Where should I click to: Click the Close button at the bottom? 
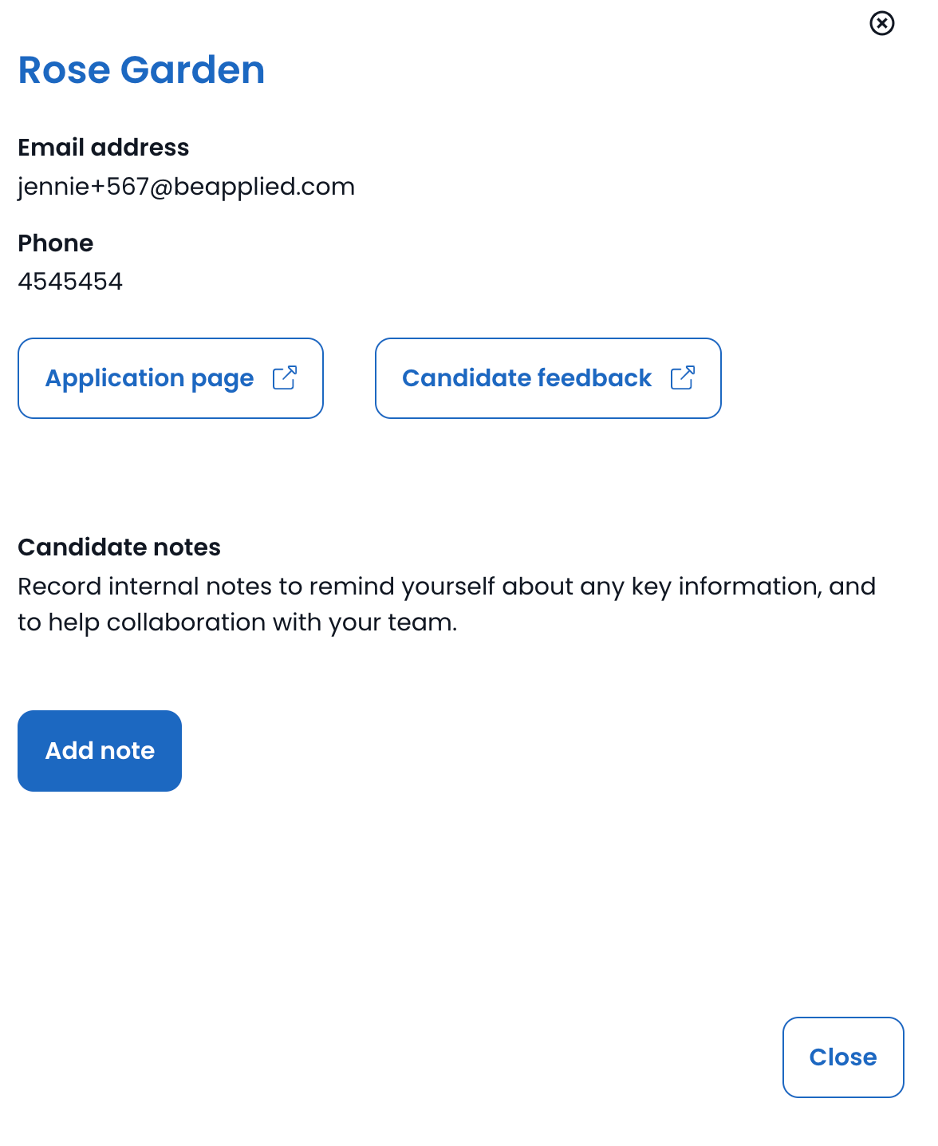(x=843, y=1057)
